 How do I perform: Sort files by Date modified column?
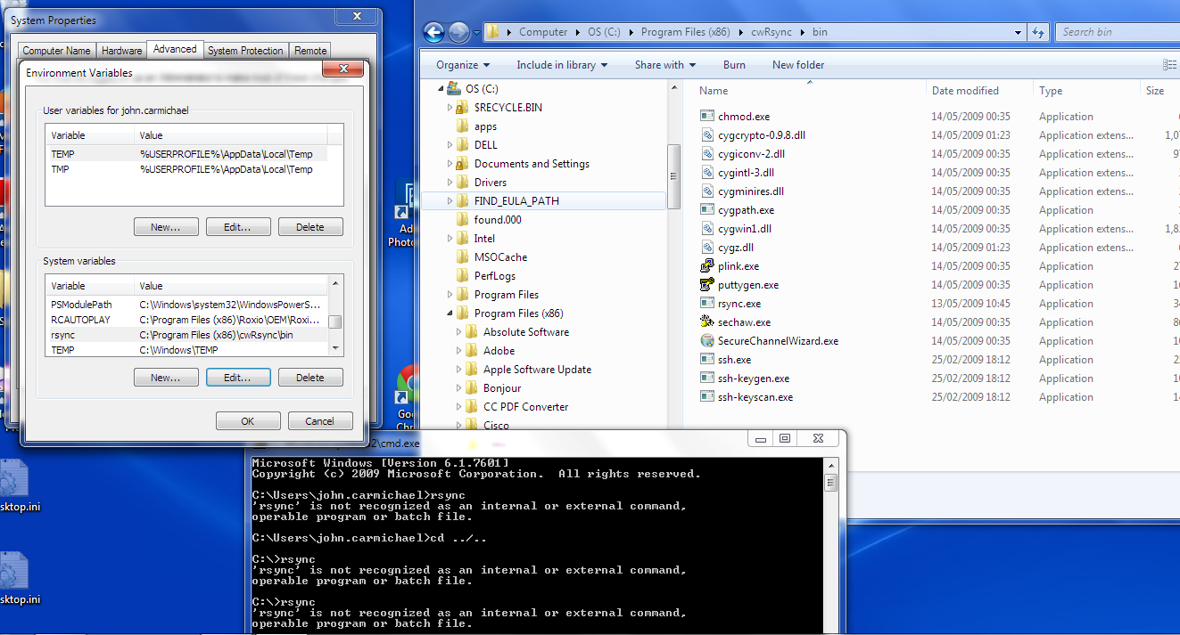click(965, 91)
